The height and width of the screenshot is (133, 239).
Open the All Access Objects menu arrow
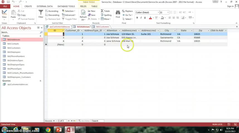pyautogui.click(x=38, y=28)
